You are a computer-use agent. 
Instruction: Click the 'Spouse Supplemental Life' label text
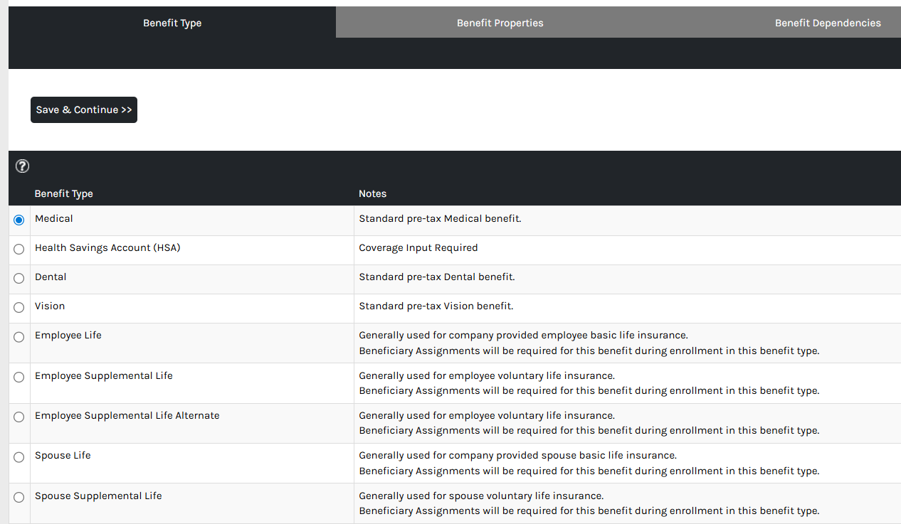point(98,496)
